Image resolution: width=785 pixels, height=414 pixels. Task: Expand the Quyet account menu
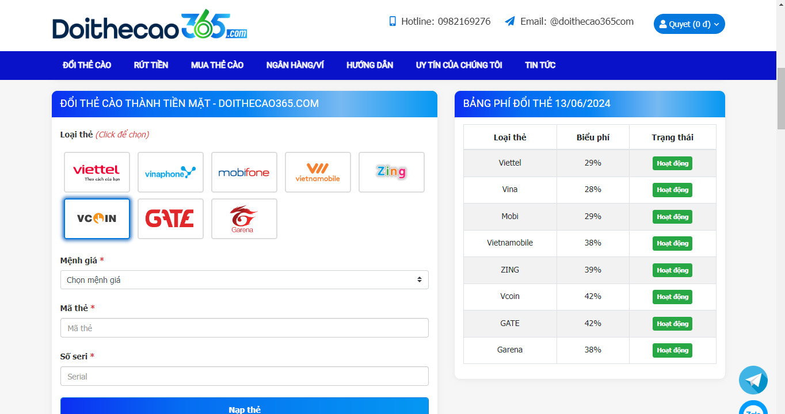[x=689, y=24]
